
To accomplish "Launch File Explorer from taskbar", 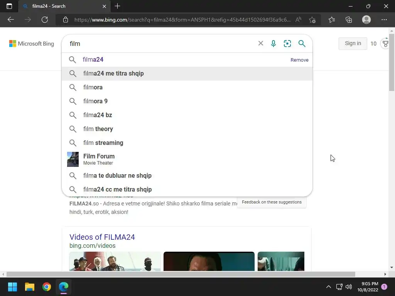I will [29, 287].
